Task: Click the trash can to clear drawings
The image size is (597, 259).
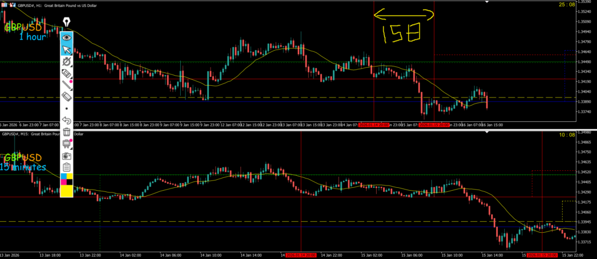Action: [66, 132]
